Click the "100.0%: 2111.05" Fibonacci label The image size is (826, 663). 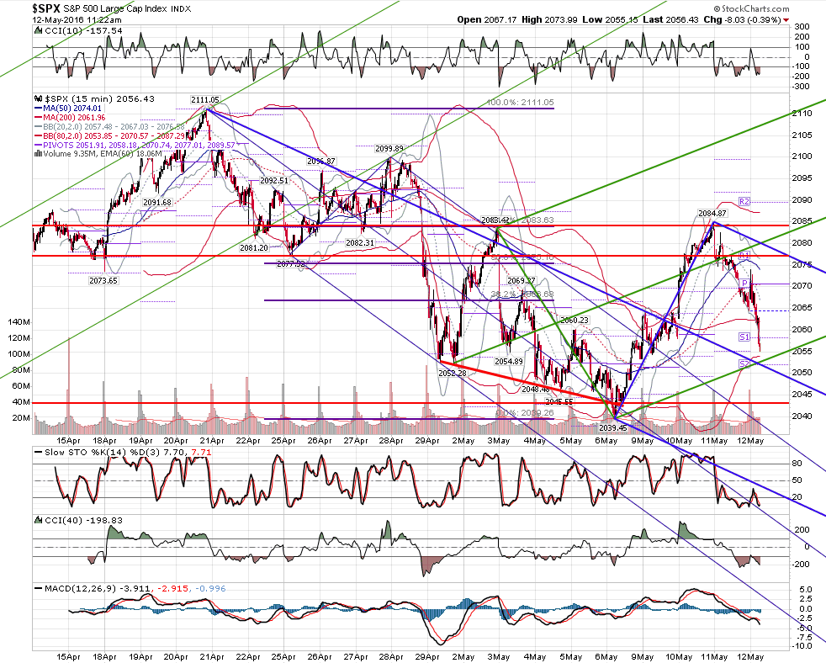(520, 103)
